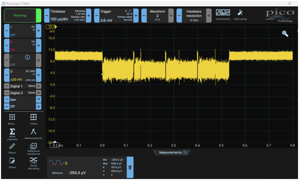Open the Views grid icon
299x180 pixels.
(x=33, y=117)
